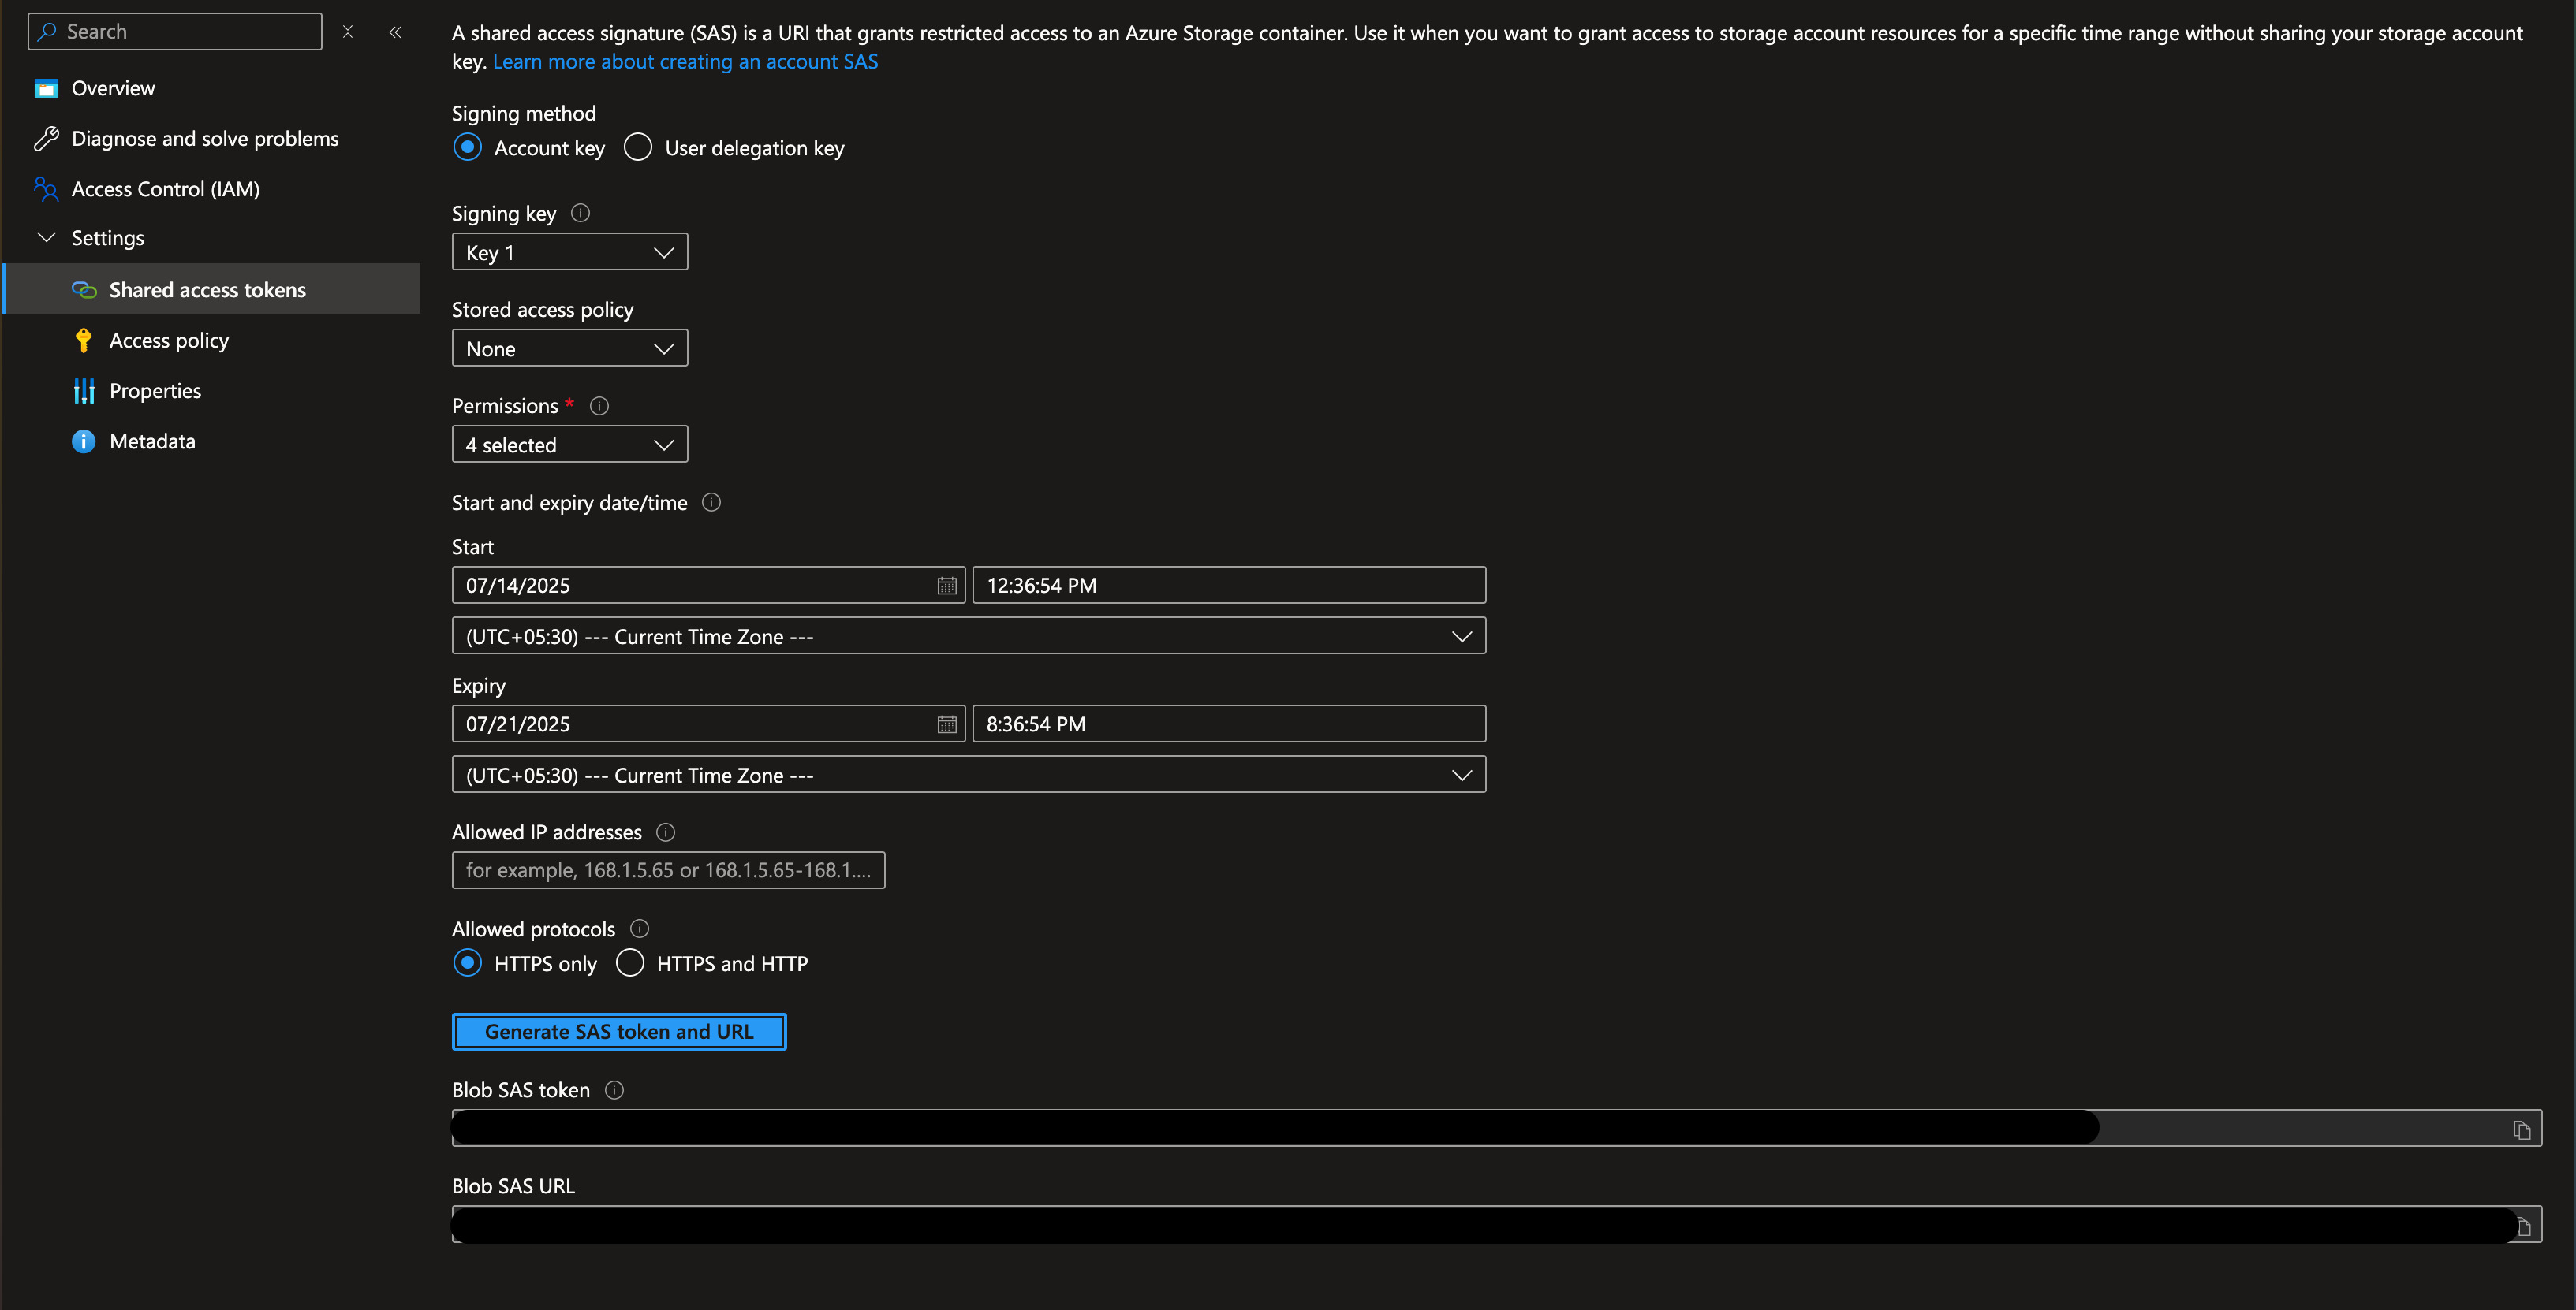
Task: Click the Signing key info icon
Action: click(580, 213)
